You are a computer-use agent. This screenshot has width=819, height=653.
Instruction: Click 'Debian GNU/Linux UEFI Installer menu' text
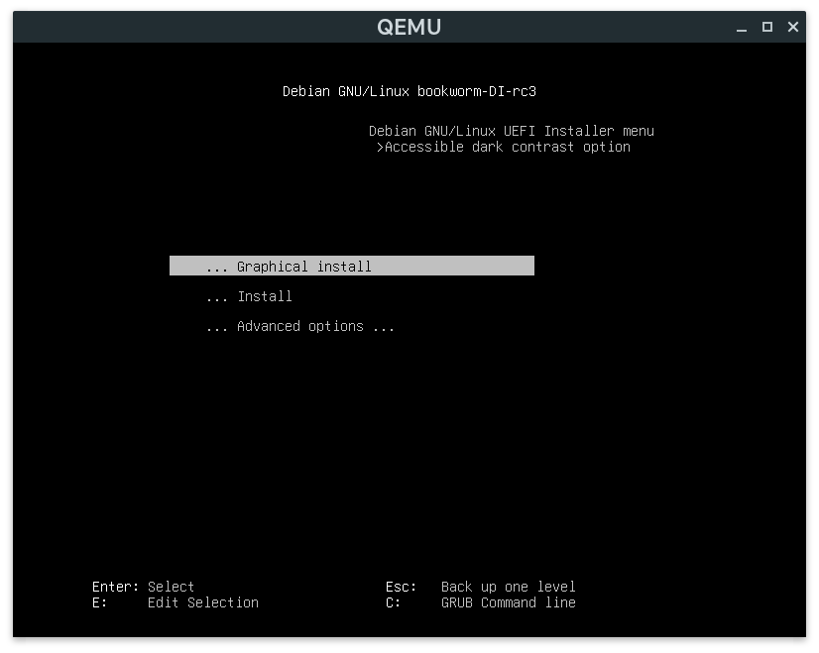coord(512,131)
